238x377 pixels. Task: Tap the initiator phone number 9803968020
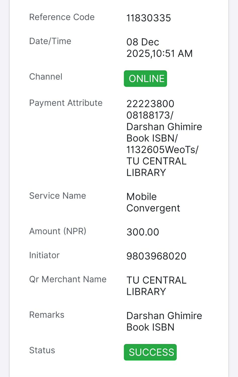(x=156, y=256)
